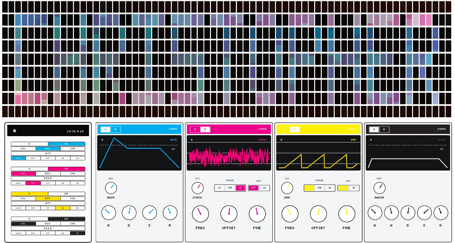
Task: Turn the cyan ENV knob labeled ADSR
Action: [111, 188]
